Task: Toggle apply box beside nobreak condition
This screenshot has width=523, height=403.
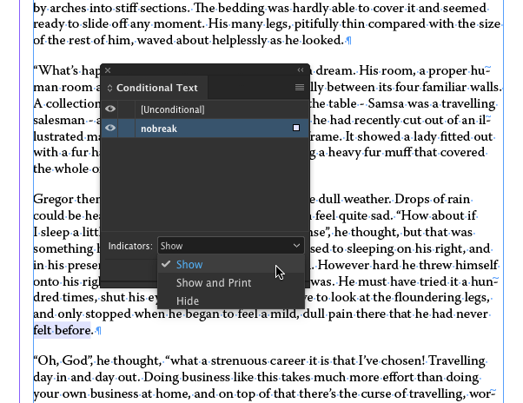Action: tap(128, 129)
